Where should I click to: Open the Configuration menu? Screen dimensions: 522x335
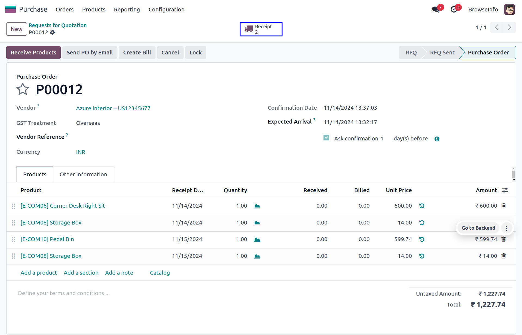coord(166,10)
